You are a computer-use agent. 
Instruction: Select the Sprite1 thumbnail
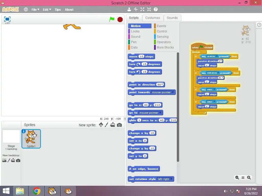click(31, 139)
